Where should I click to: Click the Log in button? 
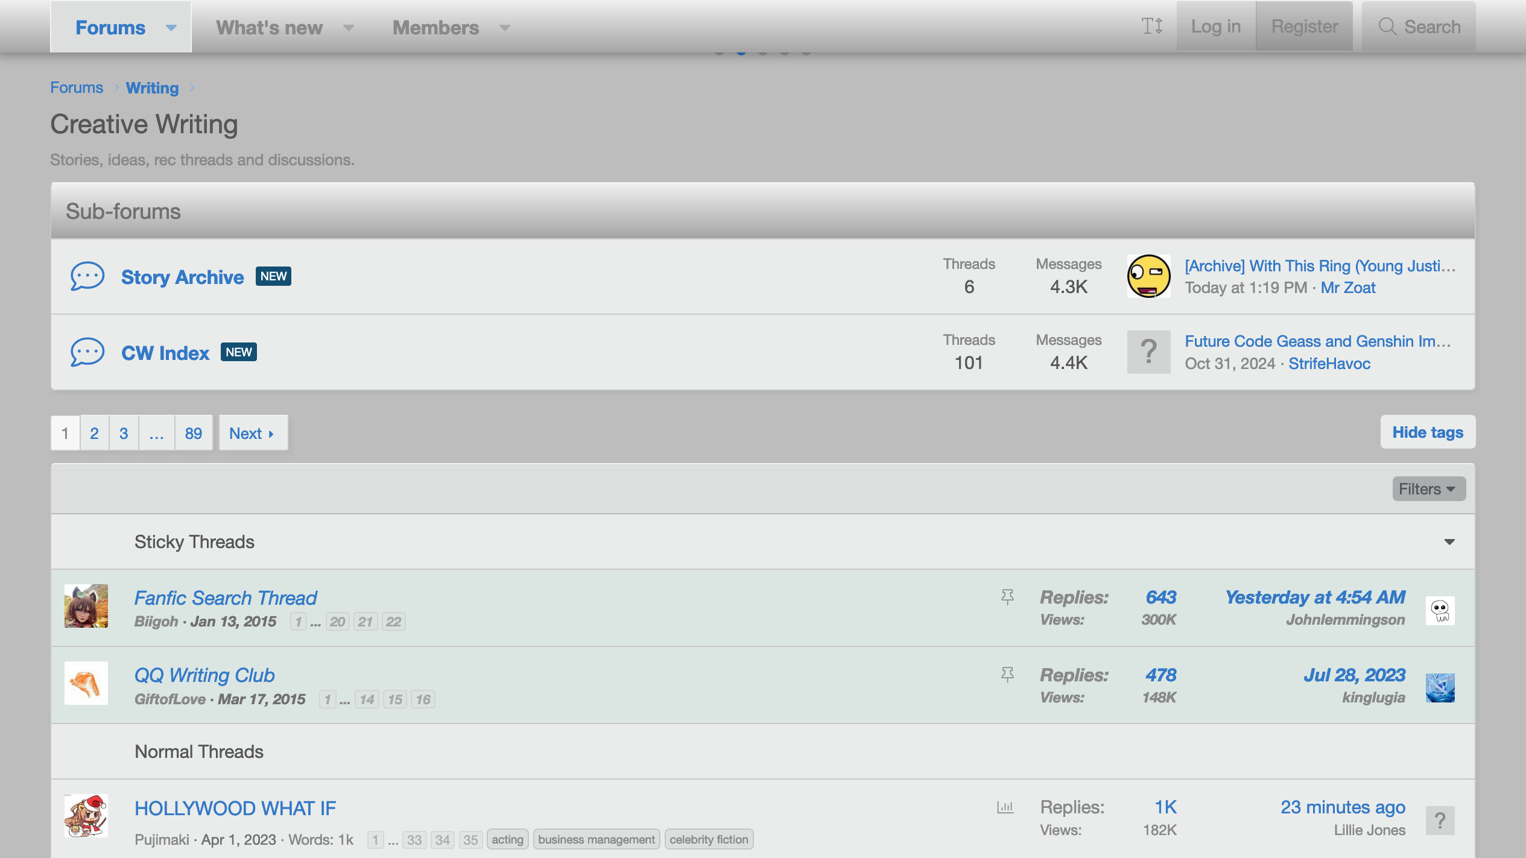pos(1215,27)
